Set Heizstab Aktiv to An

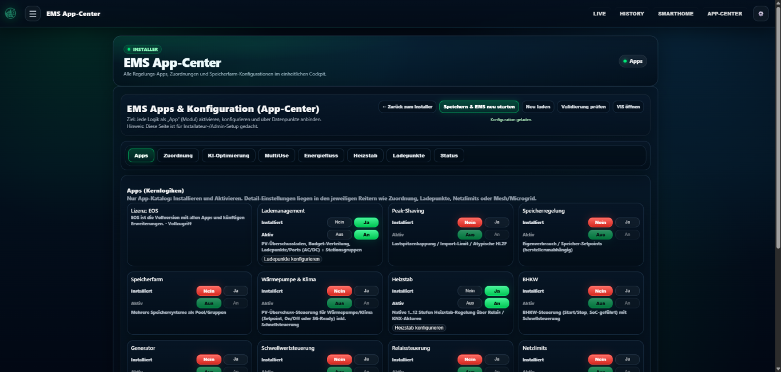(497, 303)
